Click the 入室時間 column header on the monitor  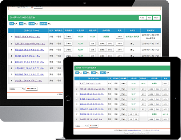[80, 30]
